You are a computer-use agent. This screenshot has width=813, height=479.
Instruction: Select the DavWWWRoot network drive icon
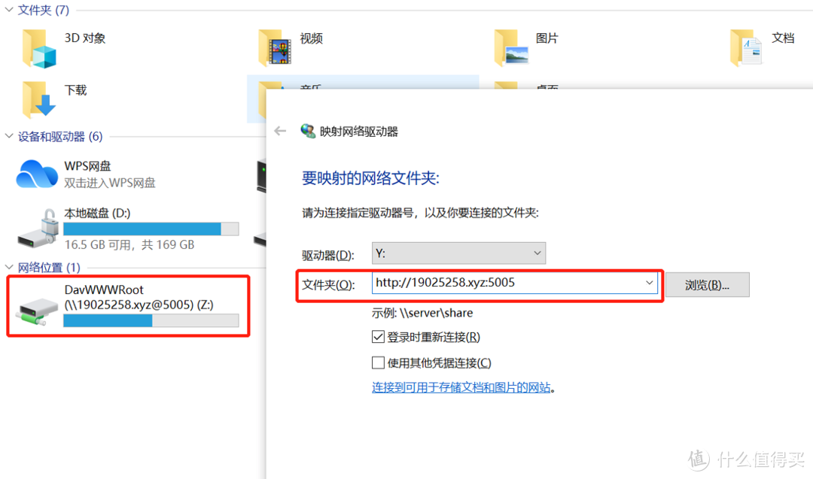coord(36,310)
